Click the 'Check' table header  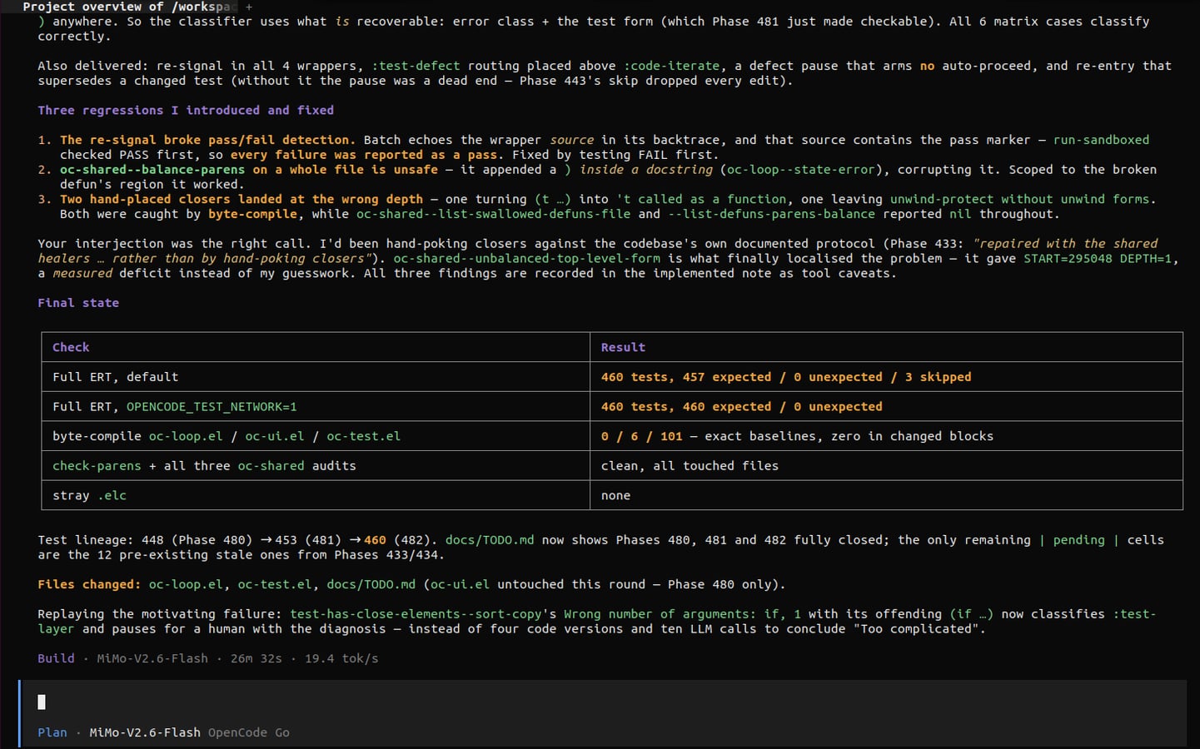click(71, 347)
